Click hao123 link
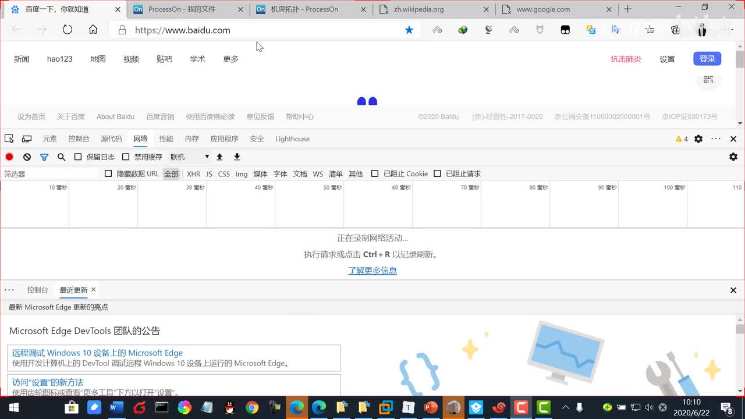 click(x=60, y=59)
